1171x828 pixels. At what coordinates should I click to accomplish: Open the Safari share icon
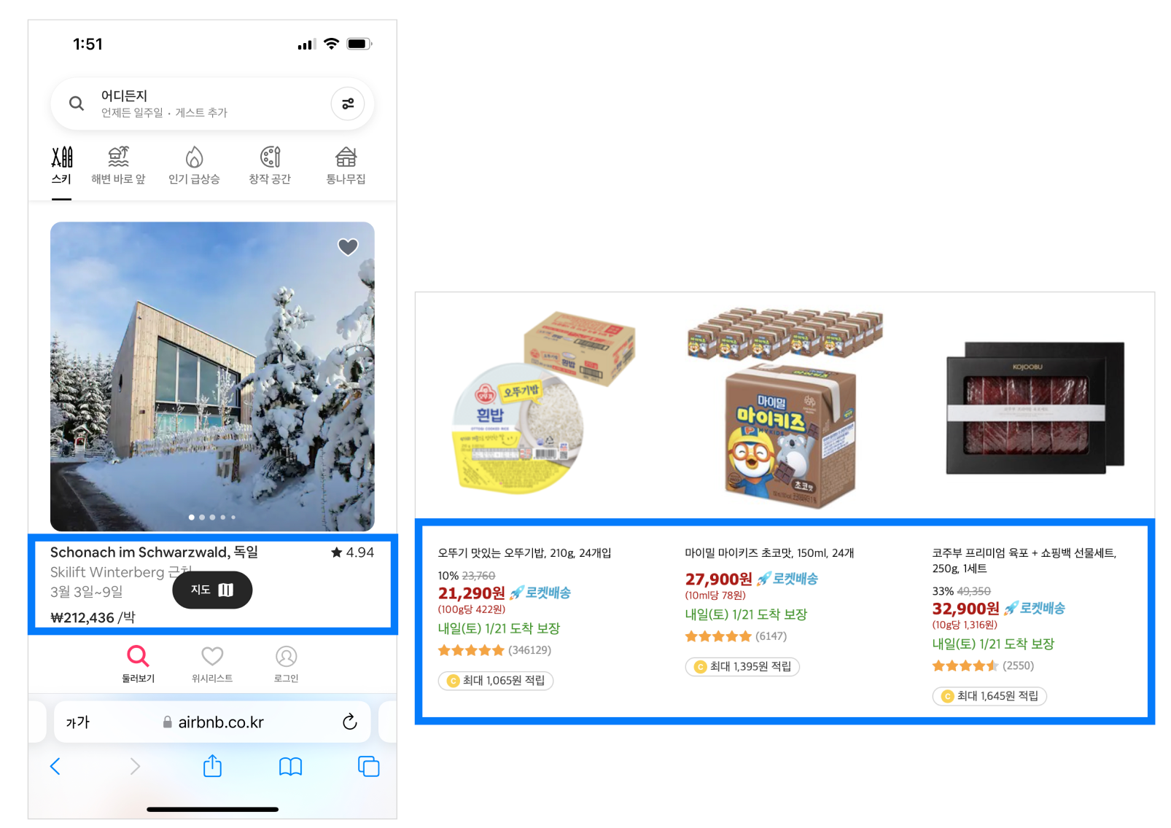click(x=212, y=765)
